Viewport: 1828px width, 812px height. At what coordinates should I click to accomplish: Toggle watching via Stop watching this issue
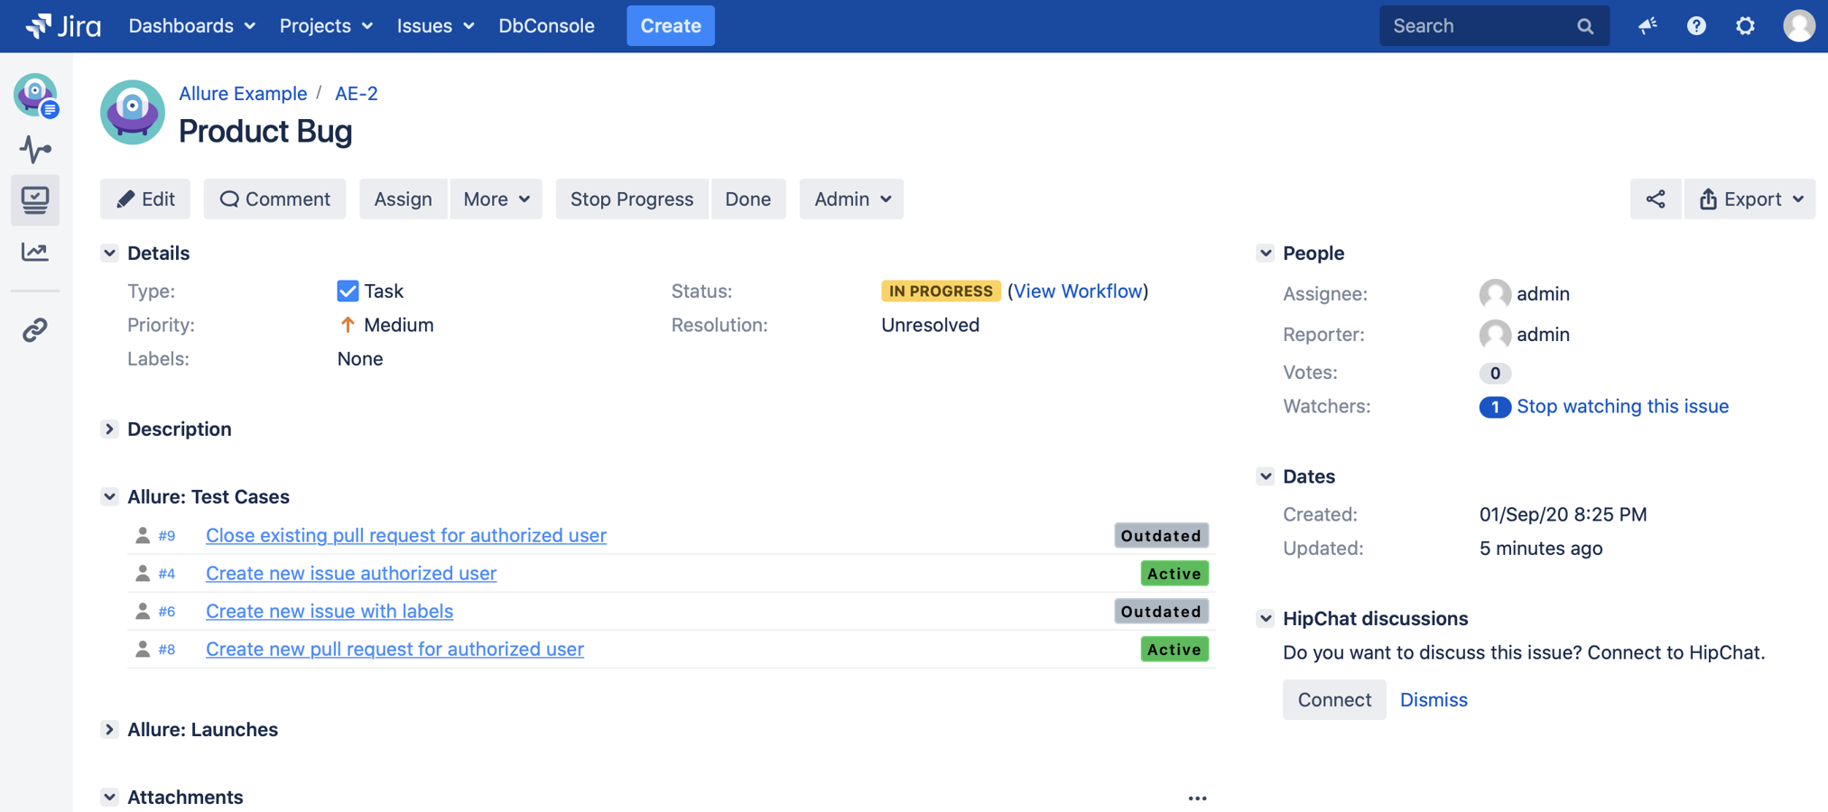[x=1622, y=406]
